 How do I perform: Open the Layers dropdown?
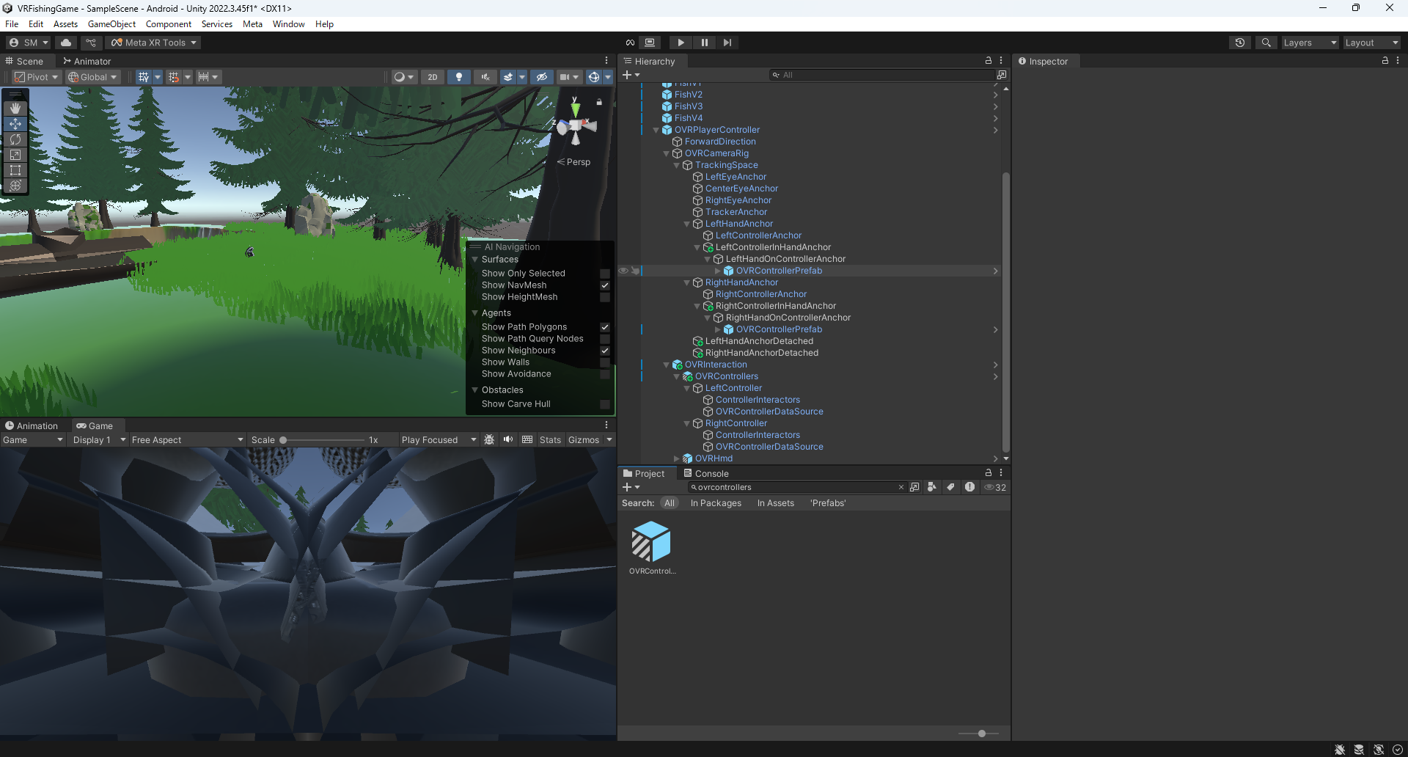point(1310,43)
